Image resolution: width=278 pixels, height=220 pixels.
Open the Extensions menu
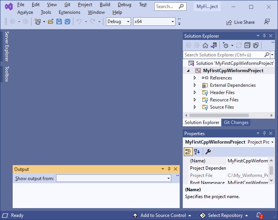69,12
